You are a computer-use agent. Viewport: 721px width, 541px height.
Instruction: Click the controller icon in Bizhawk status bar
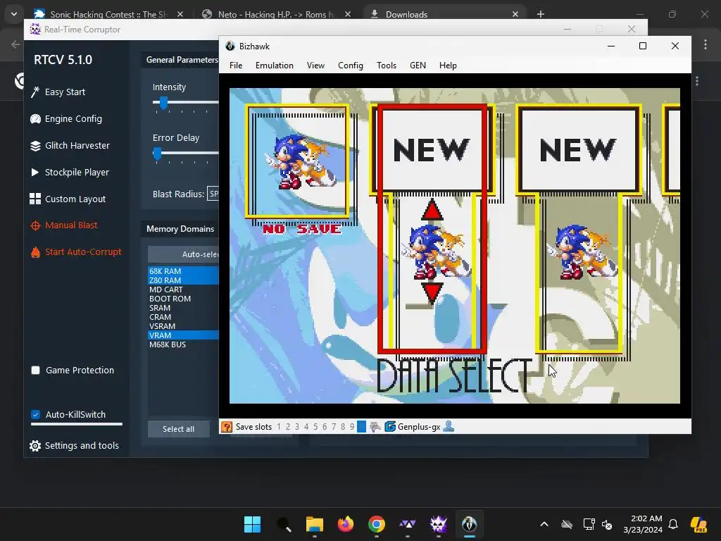[375, 426]
